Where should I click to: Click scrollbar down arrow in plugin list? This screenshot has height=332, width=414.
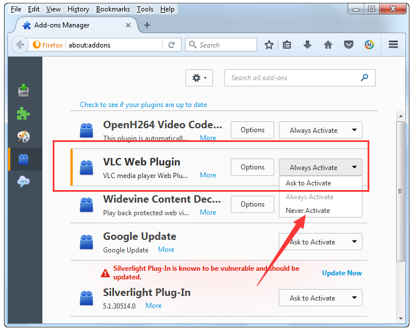[x=401, y=318]
